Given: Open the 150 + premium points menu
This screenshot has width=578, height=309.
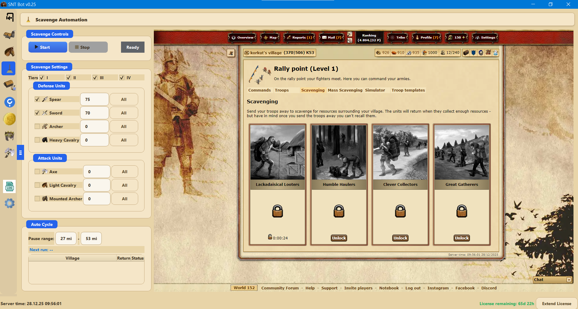Looking at the screenshot, I should click(x=457, y=38).
